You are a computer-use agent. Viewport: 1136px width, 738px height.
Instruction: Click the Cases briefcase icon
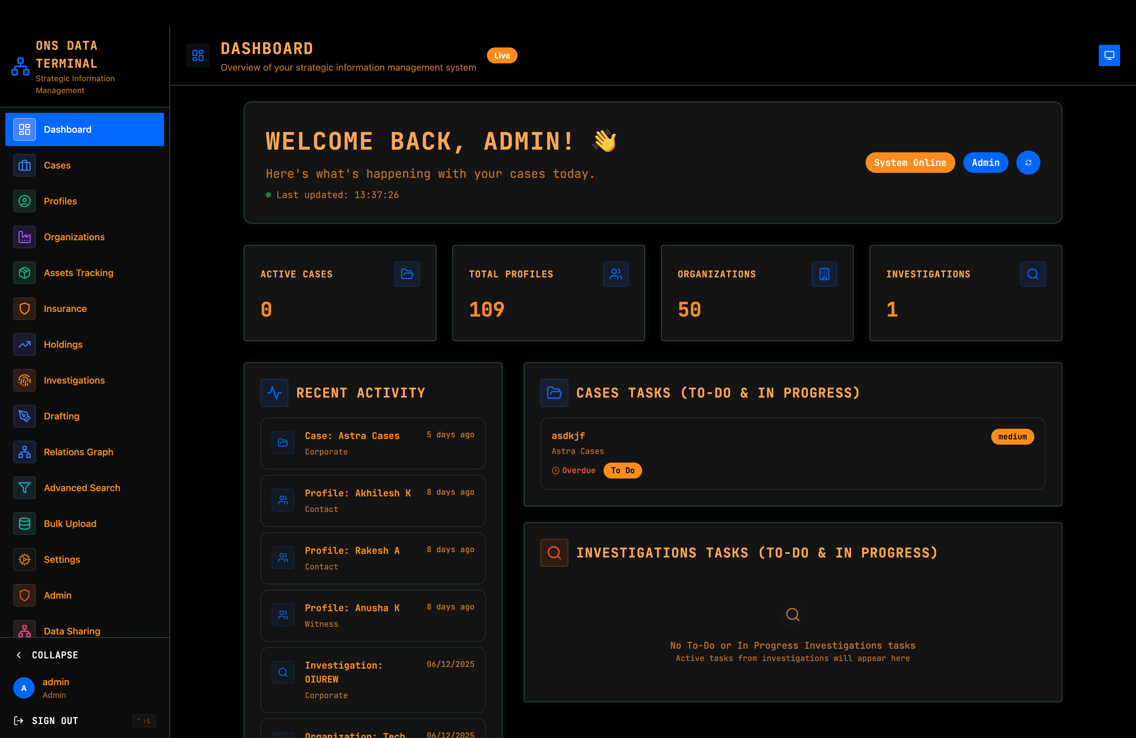click(24, 166)
